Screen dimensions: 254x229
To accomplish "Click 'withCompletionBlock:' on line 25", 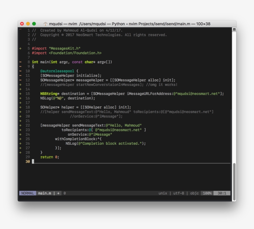I will click(x=76, y=139).
